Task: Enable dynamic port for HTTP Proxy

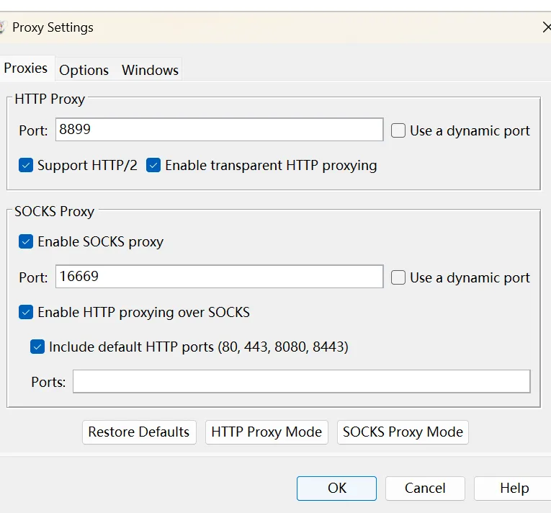Action: [398, 130]
